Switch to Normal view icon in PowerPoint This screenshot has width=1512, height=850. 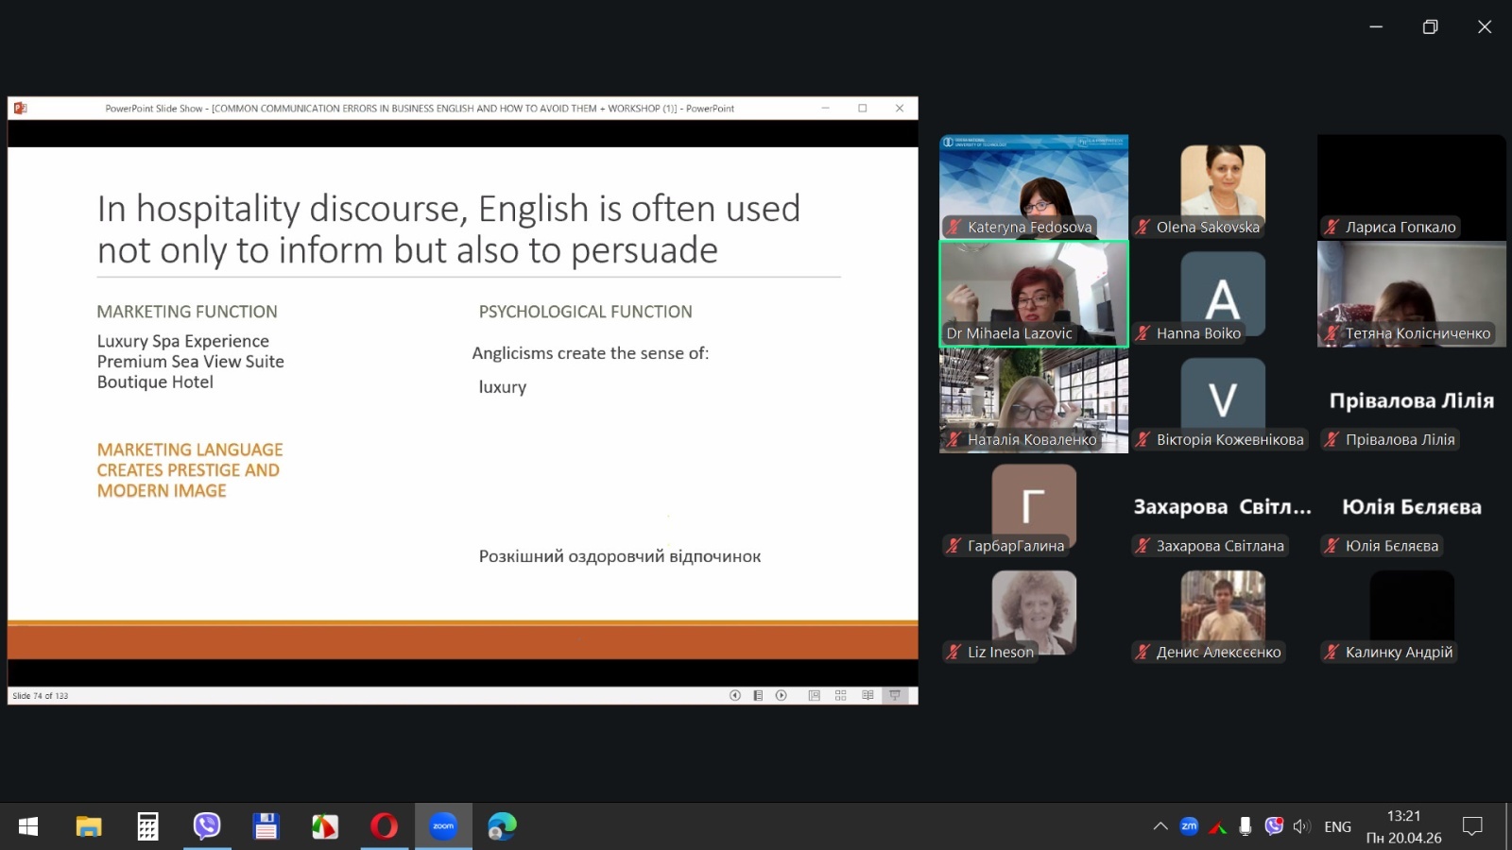coord(814,695)
